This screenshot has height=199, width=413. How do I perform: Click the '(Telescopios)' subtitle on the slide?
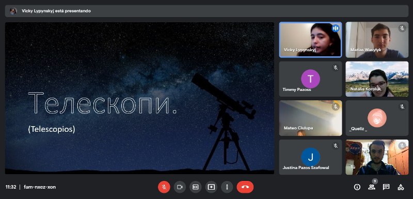51,129
